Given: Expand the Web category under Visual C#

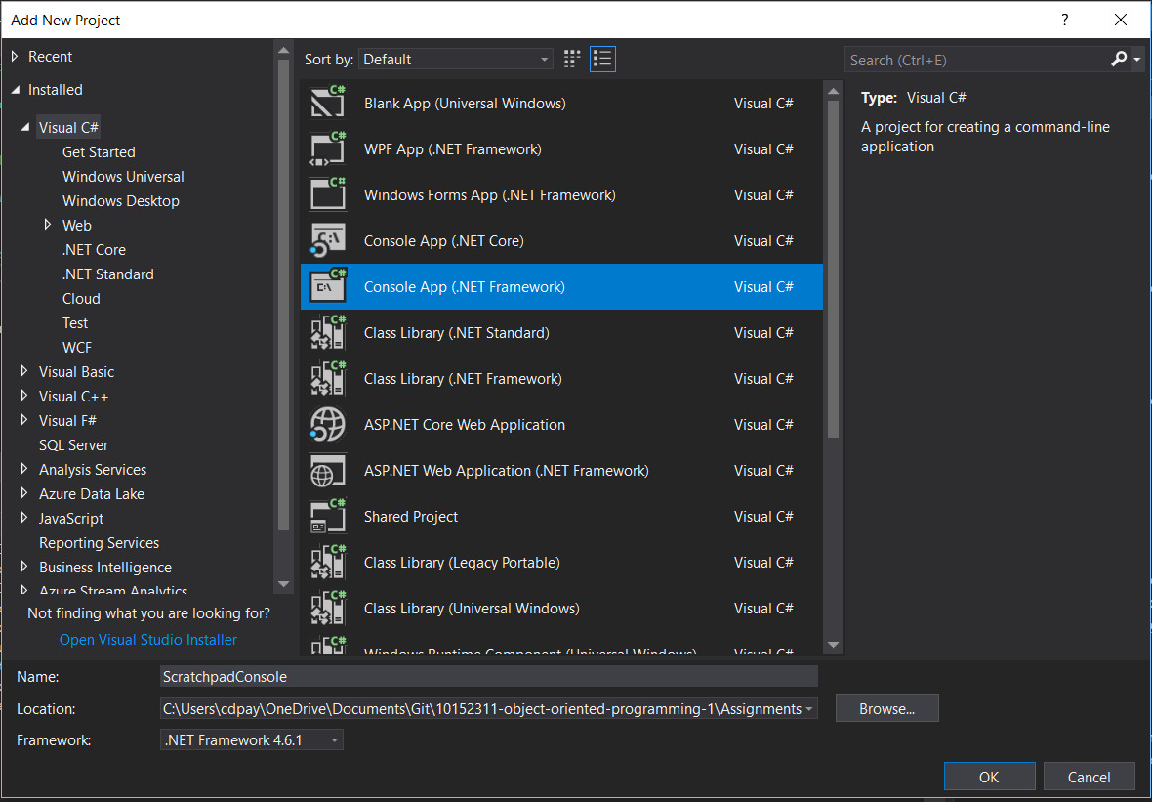Looking at the screenshot, I should tap(48, 225).
